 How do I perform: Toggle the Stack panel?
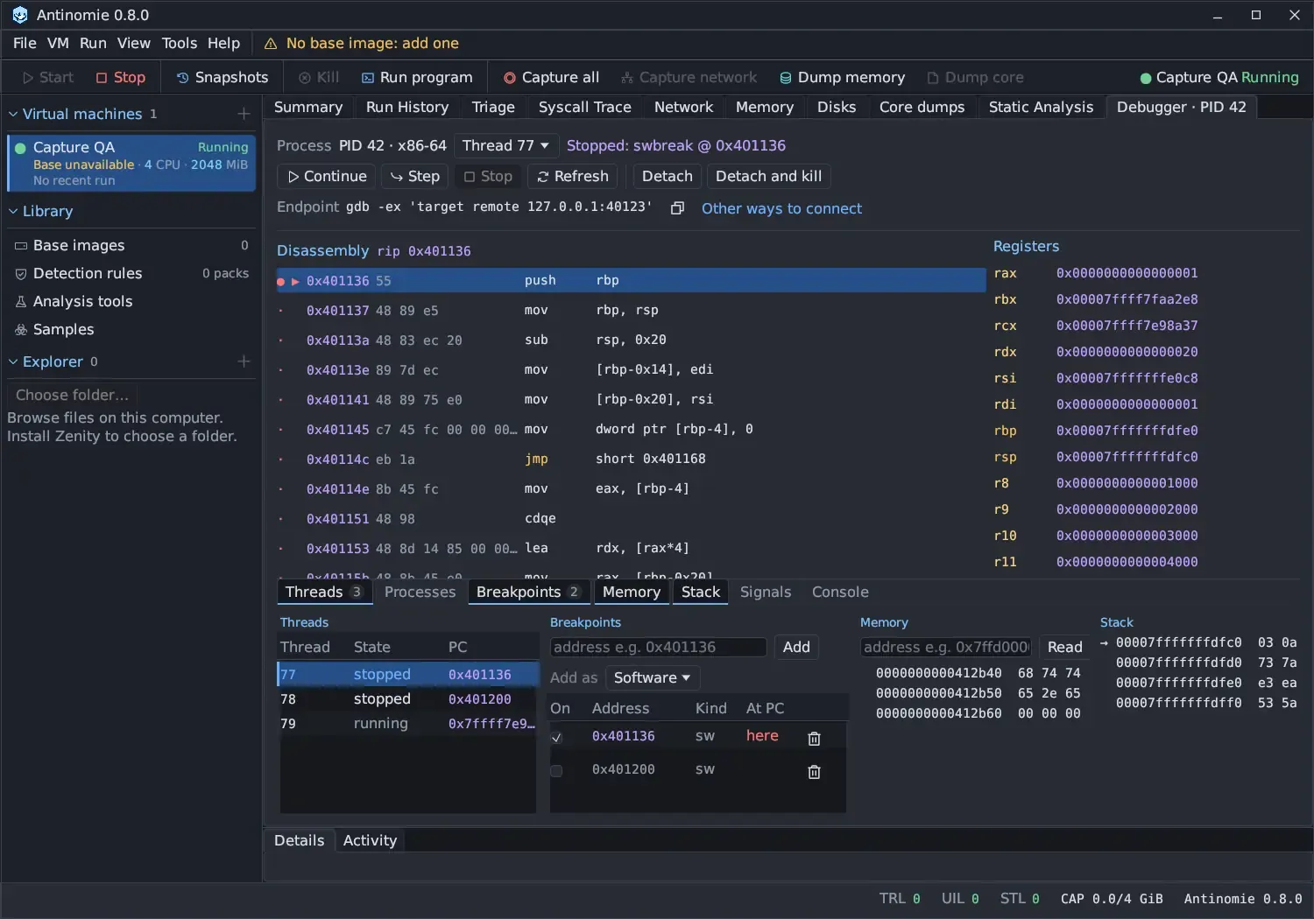tap(701, 593)
